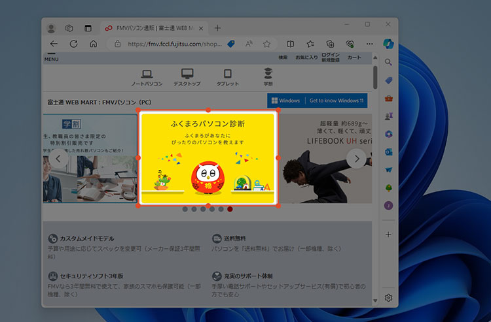Select the last red carousel dot
Image resolution: width=491 pixels, height=322 pixels.
coord(230,210)
